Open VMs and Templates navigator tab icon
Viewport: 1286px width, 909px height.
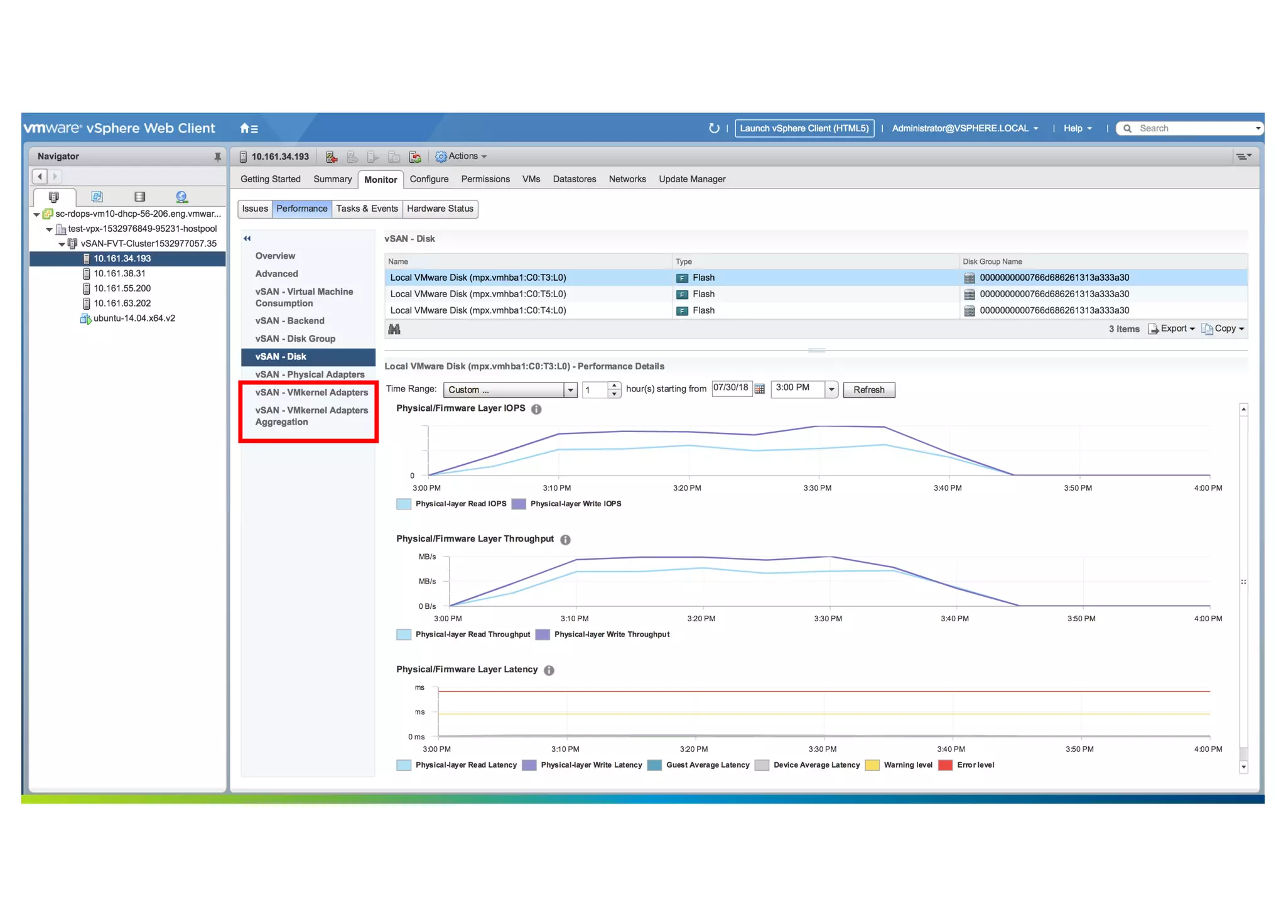click(x=97, y=197)
